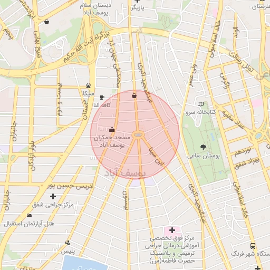Select the hospital cross for مرکز جراحی شفق
This screenshot has height=270, width=270.
tap(53, 196)
